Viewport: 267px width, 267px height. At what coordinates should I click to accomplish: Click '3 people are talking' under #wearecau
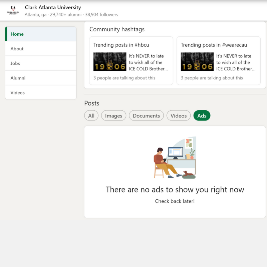click(x=212, y=78)
